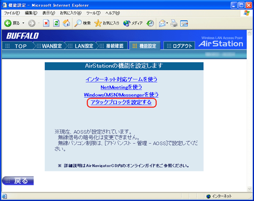Click the Forward arrow toolbar icon

[x=32, y=23]
